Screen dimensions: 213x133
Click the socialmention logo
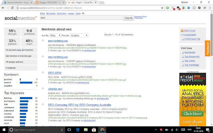(21, 18)
